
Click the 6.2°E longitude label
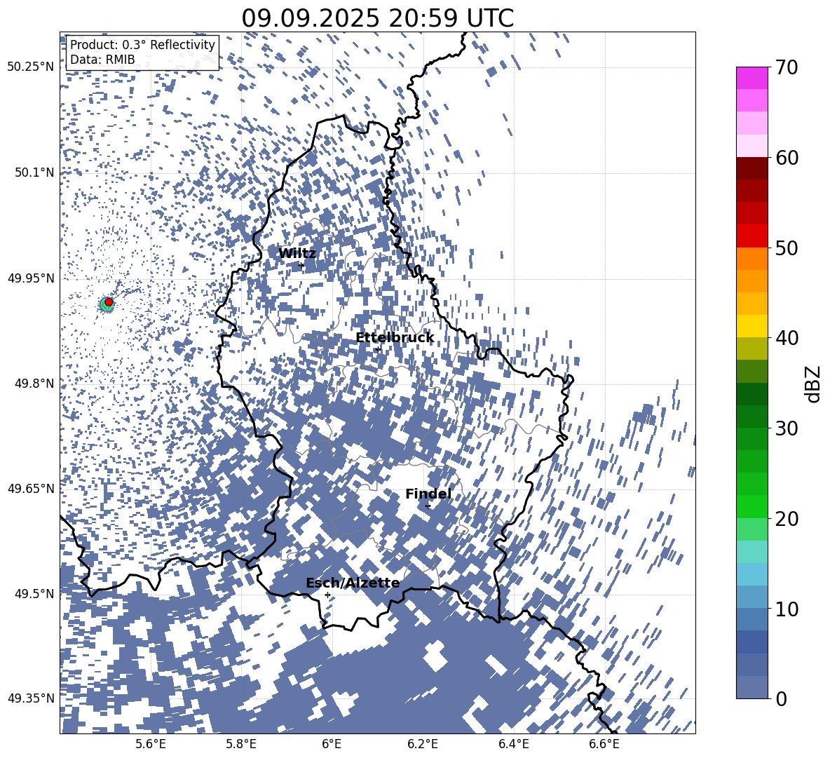[423, 744]
